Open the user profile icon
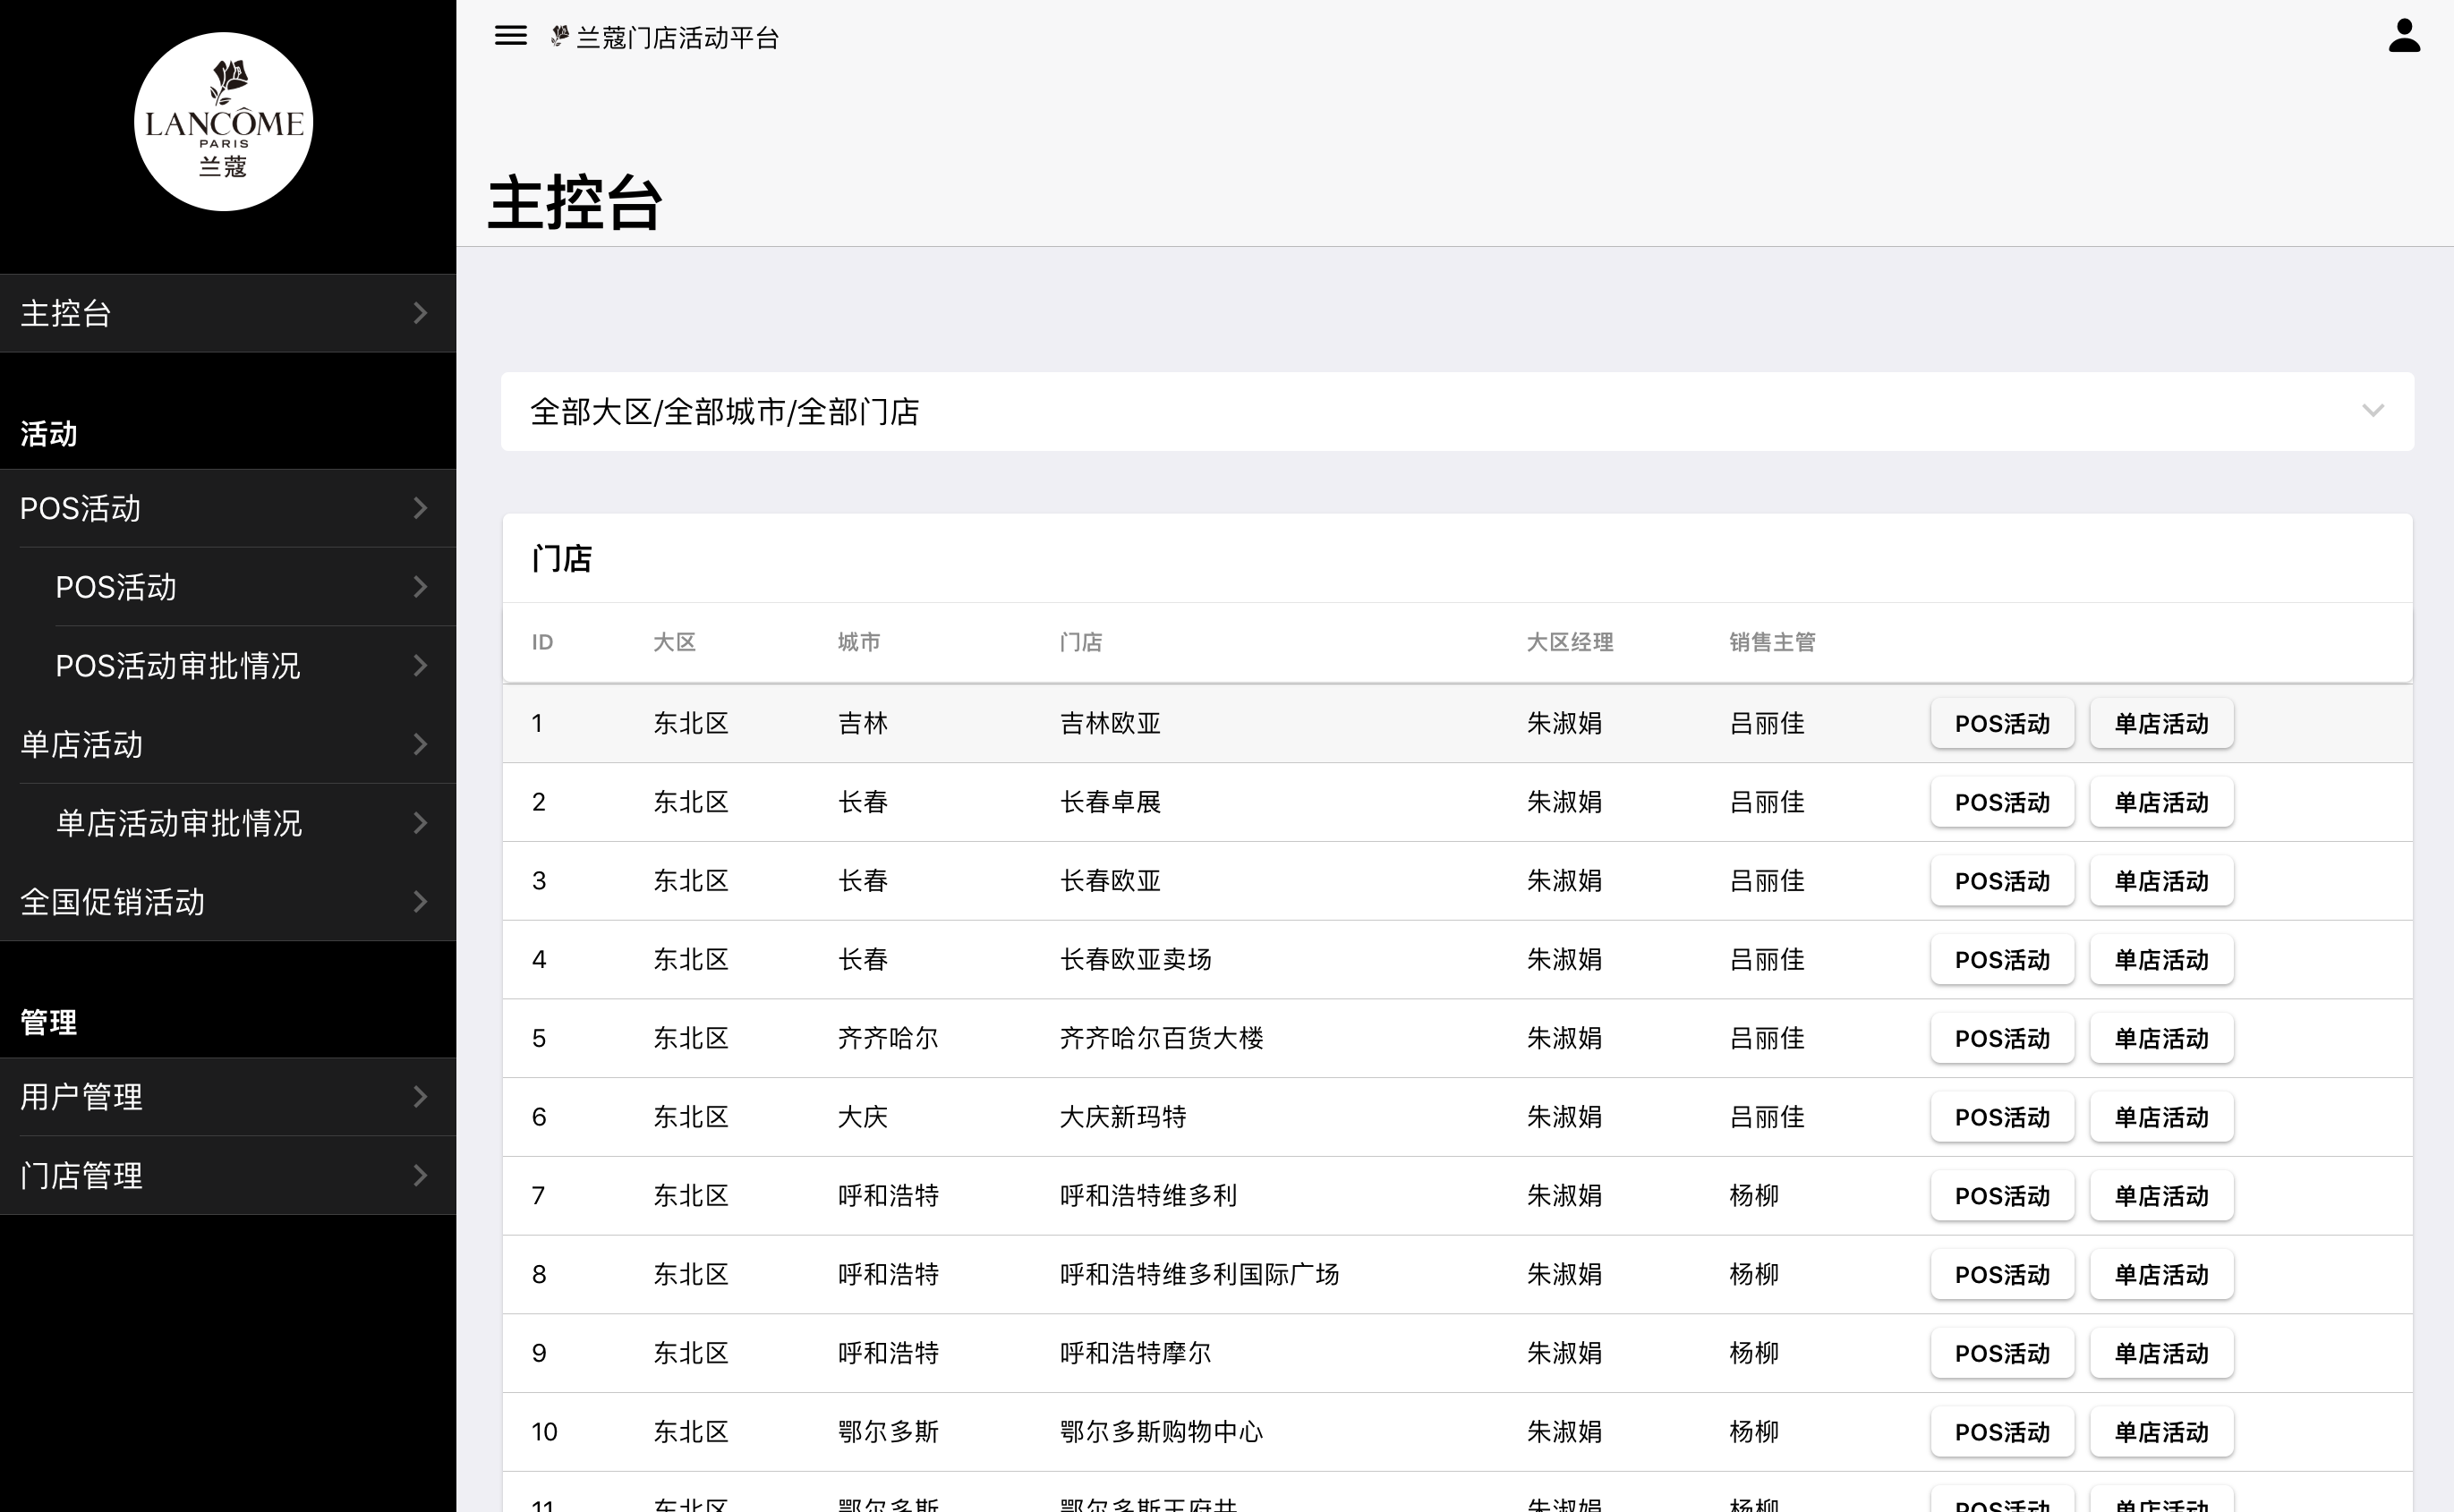The image size is (2454, 1512). point(2404,36)
